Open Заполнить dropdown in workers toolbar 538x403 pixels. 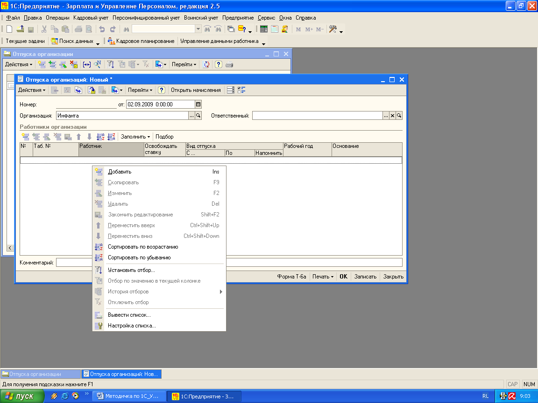[x=135, y=137]
